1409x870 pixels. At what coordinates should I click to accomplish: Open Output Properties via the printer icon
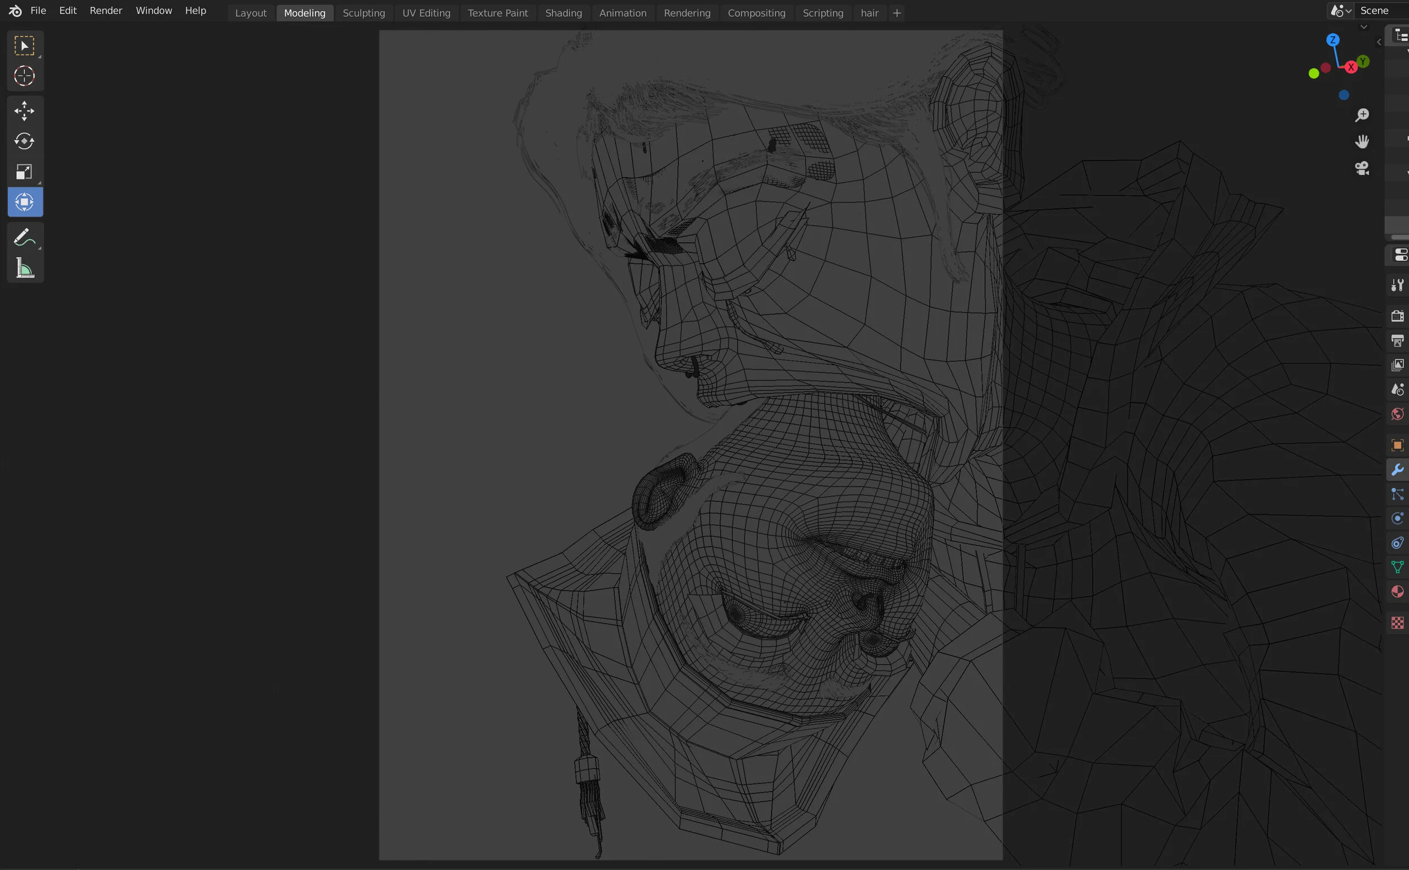[1398, 341]
